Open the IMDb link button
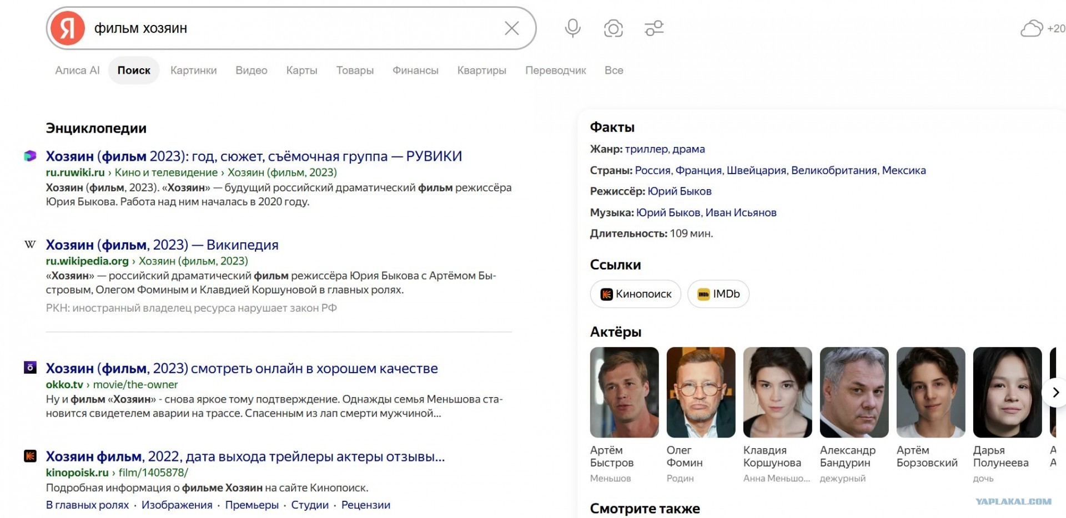 coord(718,294)
